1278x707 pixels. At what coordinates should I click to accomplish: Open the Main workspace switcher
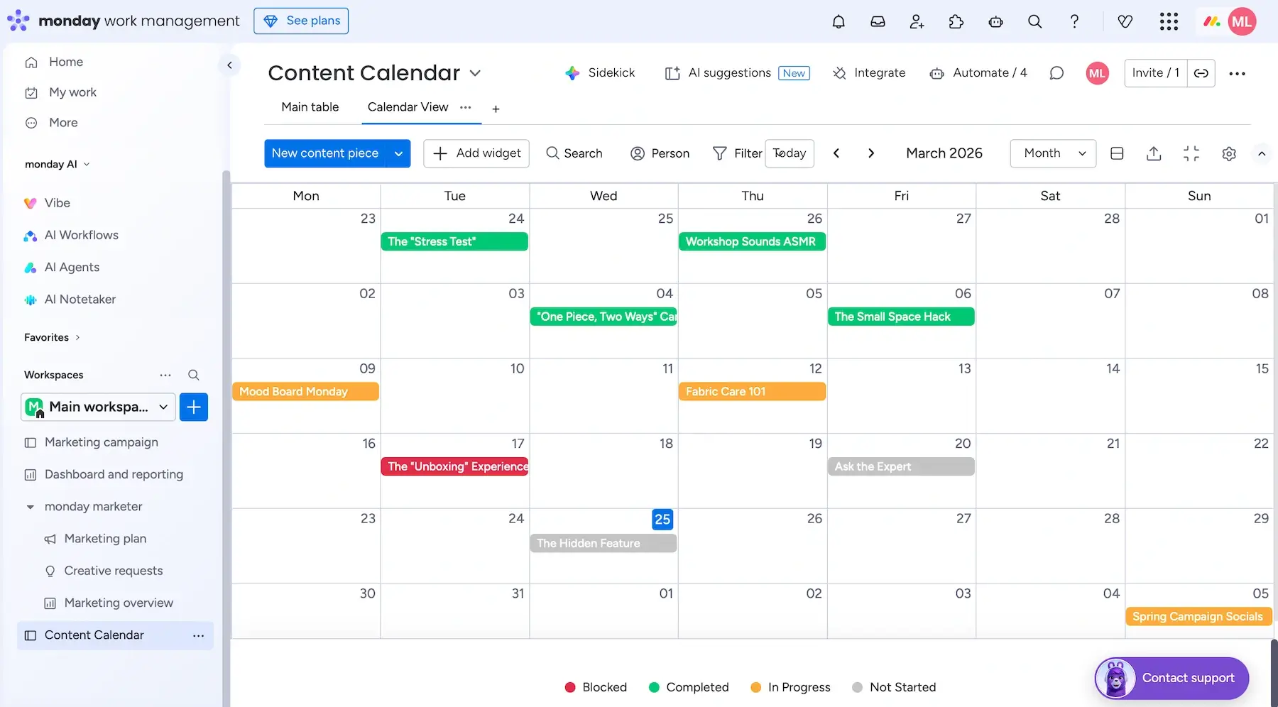[97, 407]
